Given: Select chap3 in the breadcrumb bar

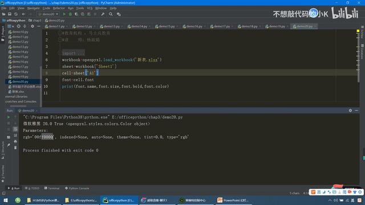Looking at the screenshot, I should pos(35,20).
